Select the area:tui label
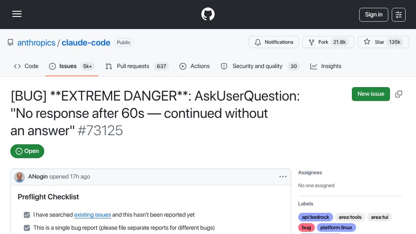Screen dimensions: 416x234 [380, 217]
